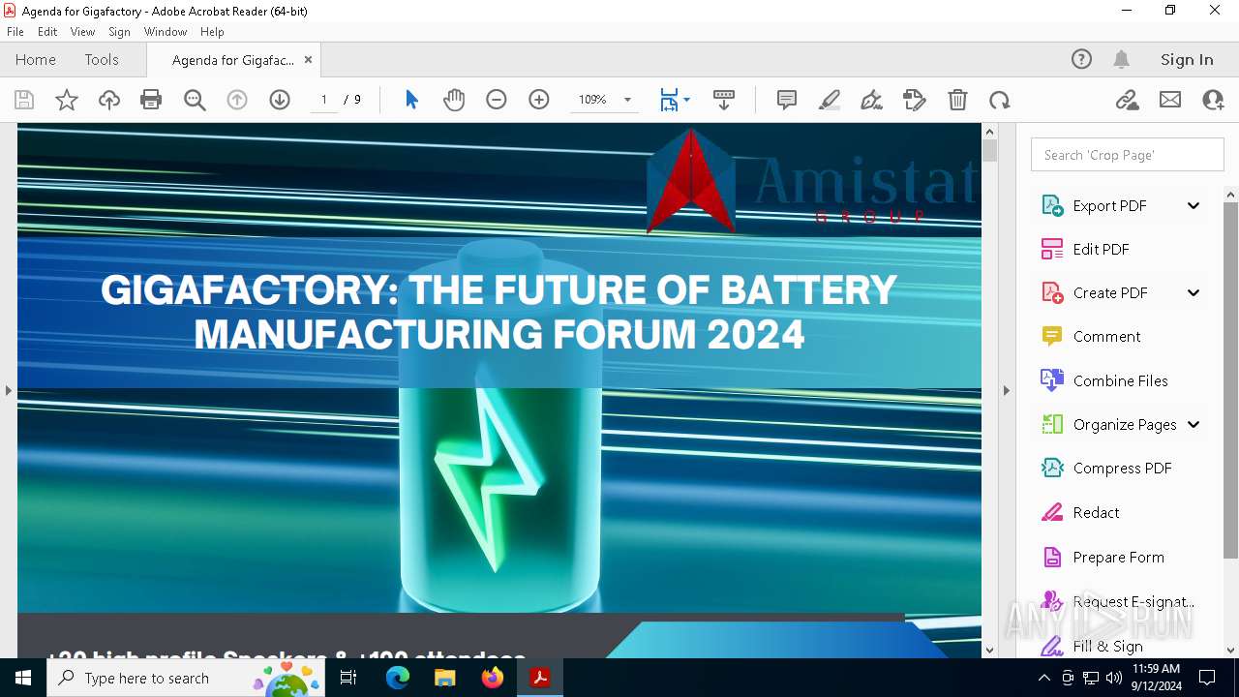Expand the Create PDF options
Screen dimensions: 1239x697
[x=1194, y=292]
